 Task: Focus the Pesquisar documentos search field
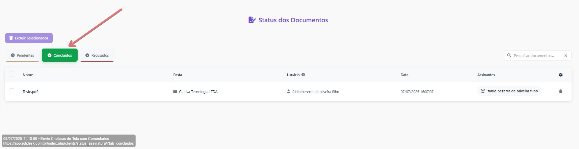point(537,56)
